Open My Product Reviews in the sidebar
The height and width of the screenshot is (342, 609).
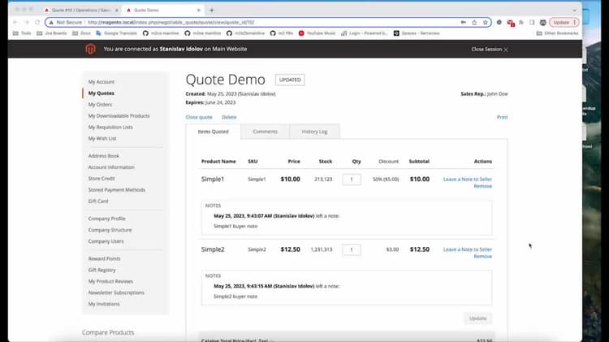click(x=110, y=281)
